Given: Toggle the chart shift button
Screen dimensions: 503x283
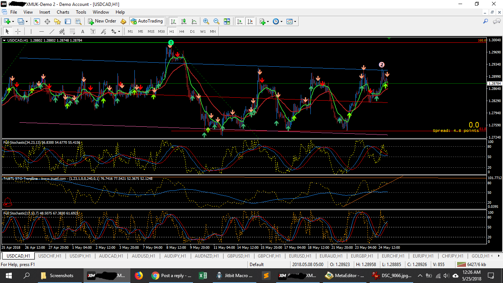Looking at the screenshot, I should 250,21.
